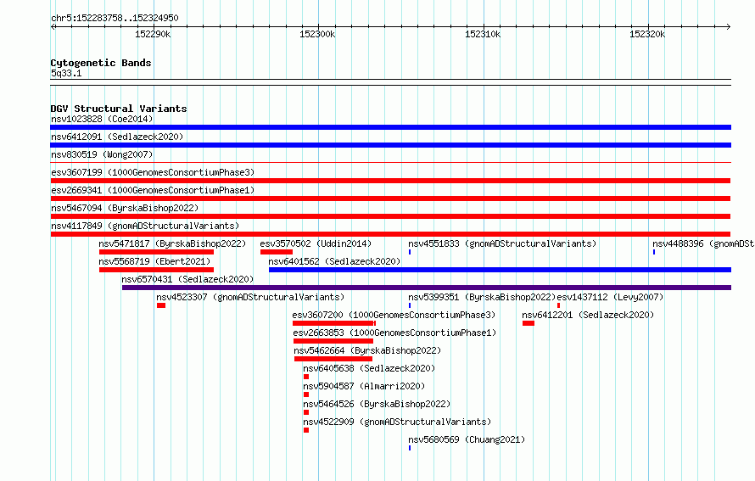
Task: Click the red block under nsv6412201
Action: tap(528, 323)
